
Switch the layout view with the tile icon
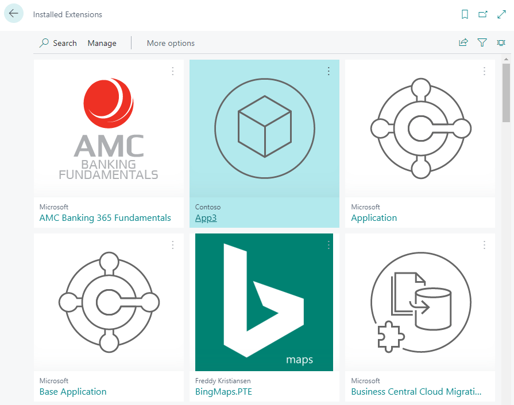pyautogui.click(x=501, y=42)
